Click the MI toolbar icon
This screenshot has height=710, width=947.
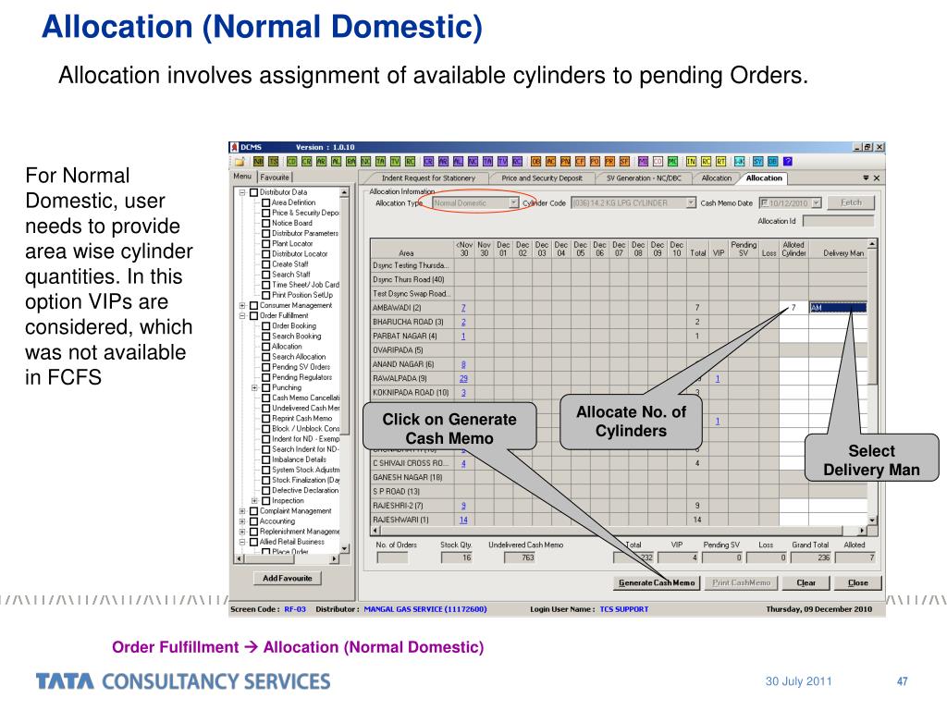(644, 161)
